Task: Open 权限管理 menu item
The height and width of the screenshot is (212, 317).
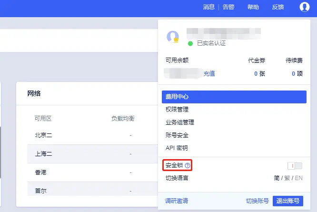Action: pyautogui.click(x=234, y=110)
